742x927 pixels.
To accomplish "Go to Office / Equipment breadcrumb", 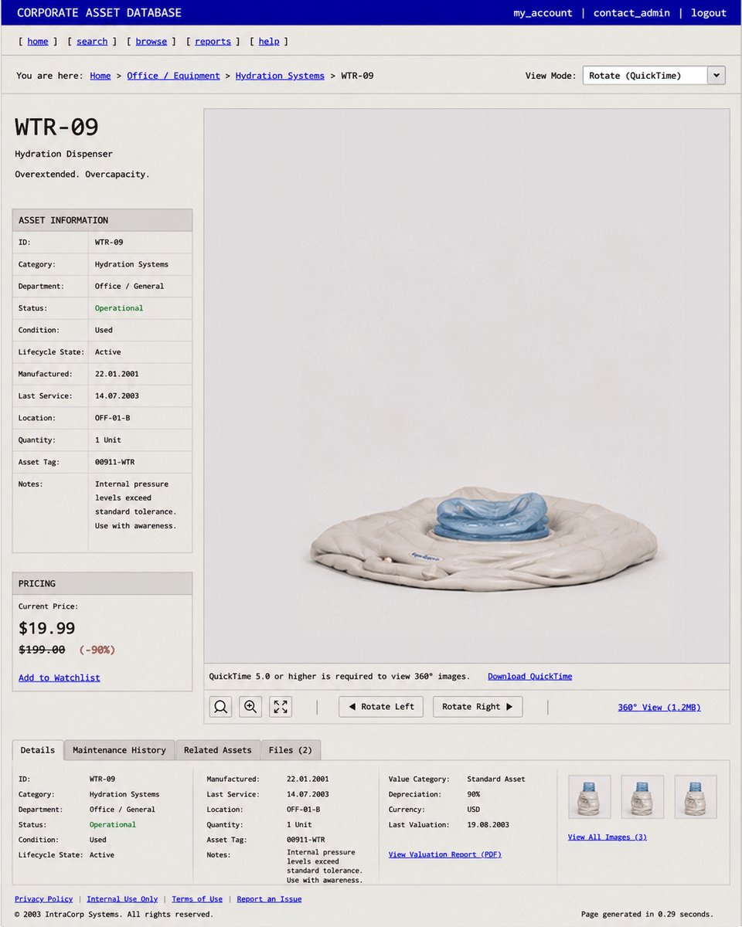I will 173,76.
